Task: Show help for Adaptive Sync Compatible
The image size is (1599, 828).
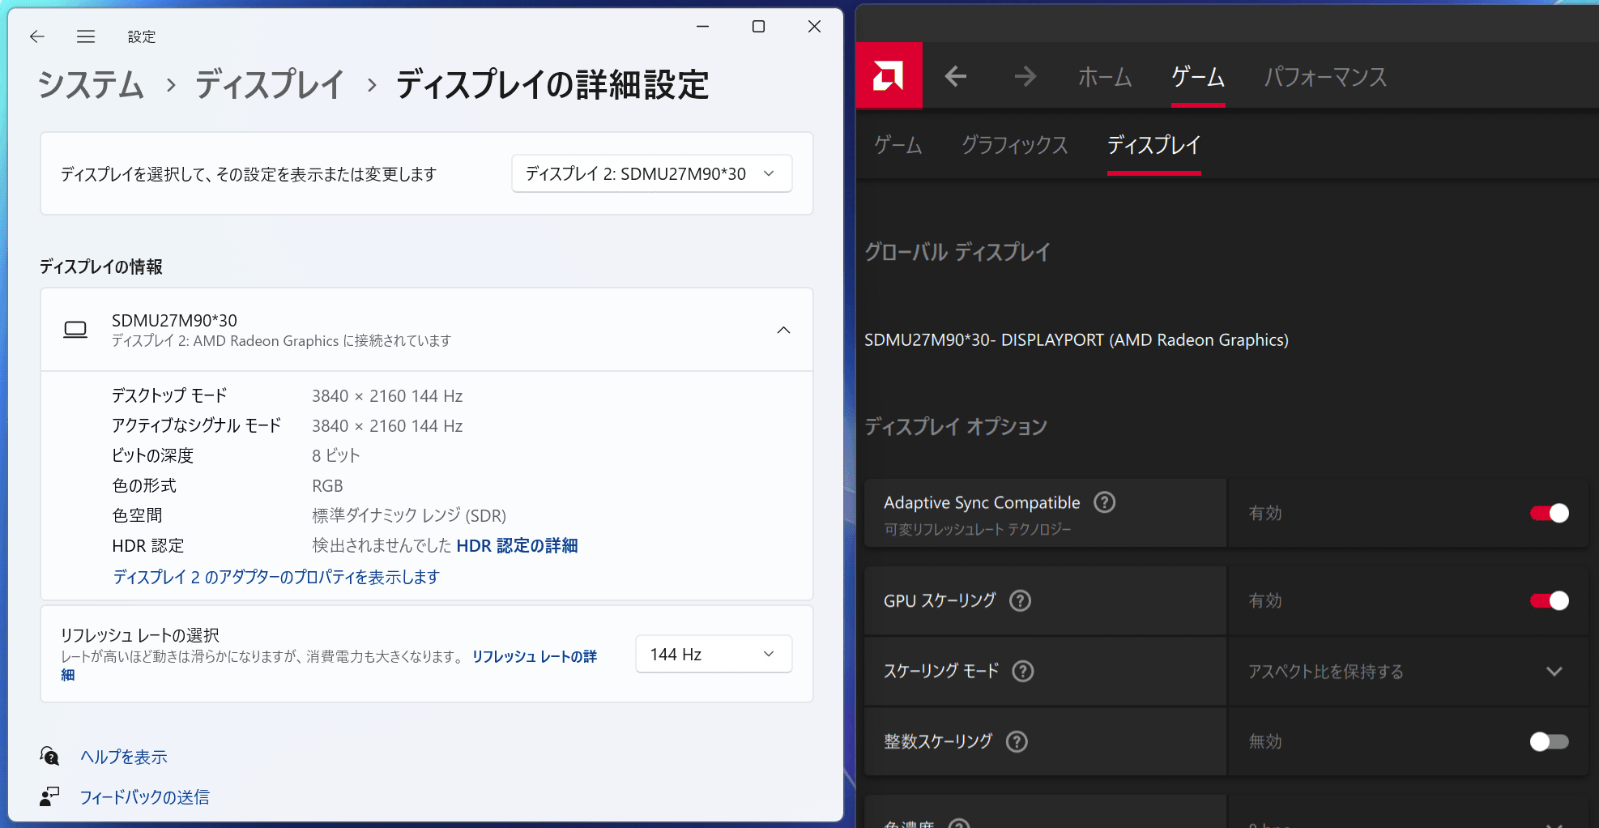Action: coord(1104,502)
